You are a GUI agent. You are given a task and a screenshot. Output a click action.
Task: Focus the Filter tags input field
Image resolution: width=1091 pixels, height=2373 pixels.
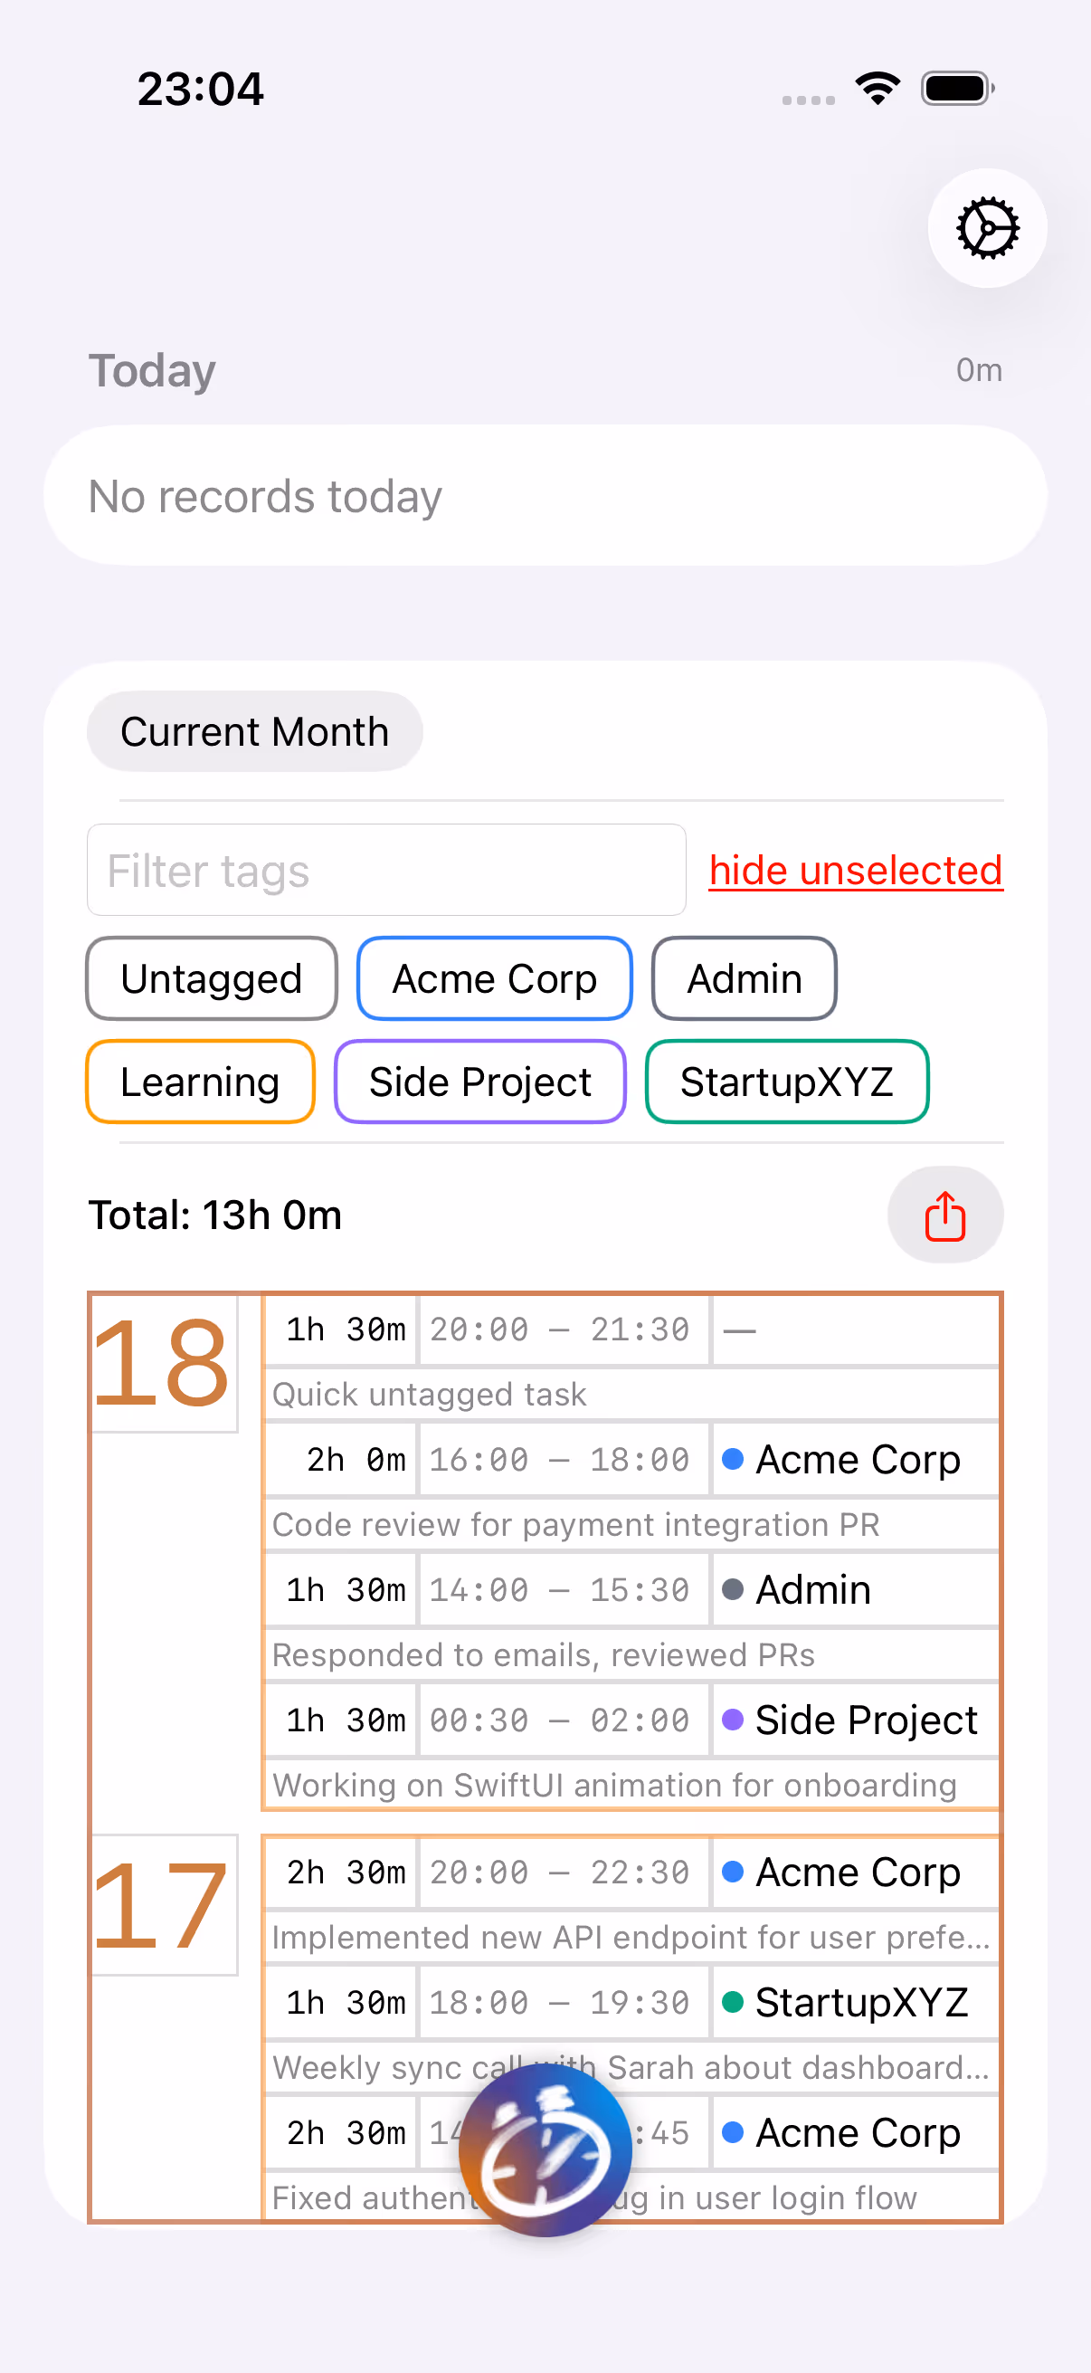tap(386, 870)
